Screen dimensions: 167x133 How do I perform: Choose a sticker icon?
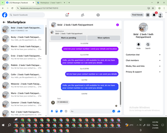(61, 111)
